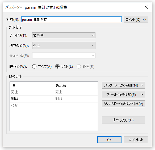Close the parameter edit dialog

coord(146,7)
